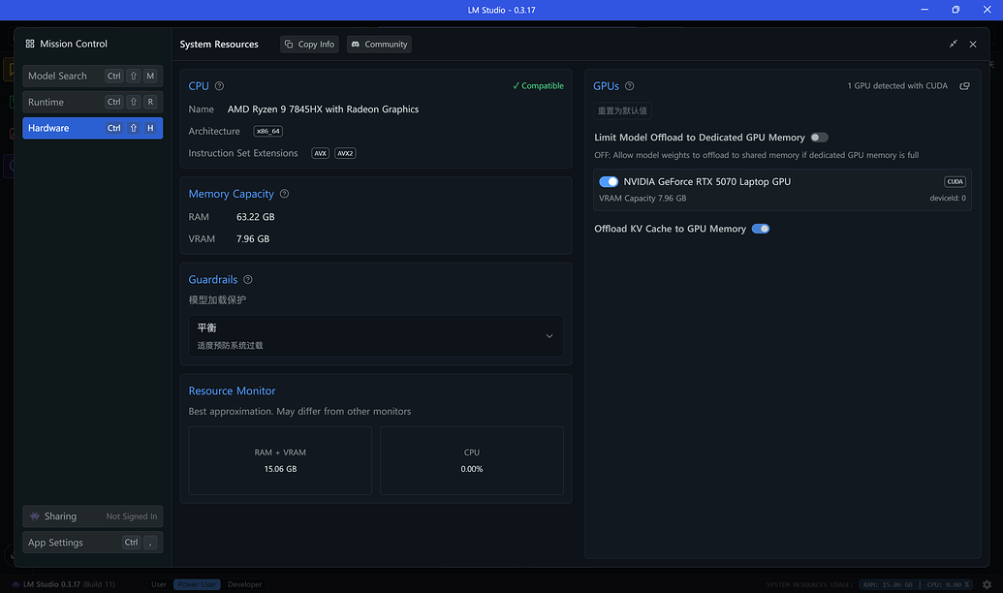
Task: Click the x86_64 architecture badge
Action: click(268, 131)
